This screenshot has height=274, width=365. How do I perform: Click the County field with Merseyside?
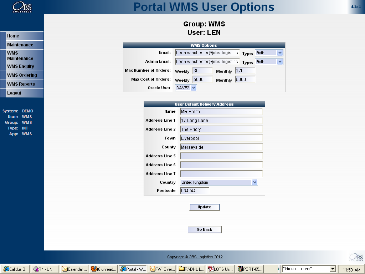[x=221, y=147]
